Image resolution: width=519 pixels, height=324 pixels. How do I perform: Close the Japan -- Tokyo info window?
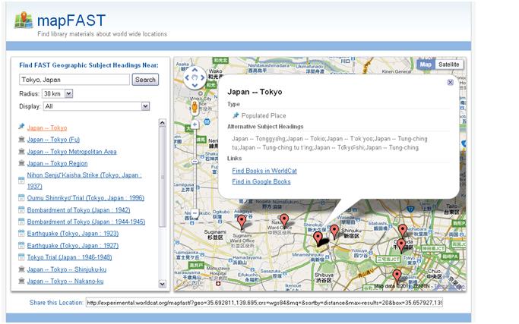[x=450, y=82]
